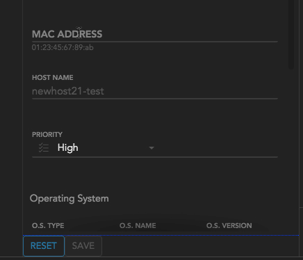Click the PRIORITY field label

(47, 135)
